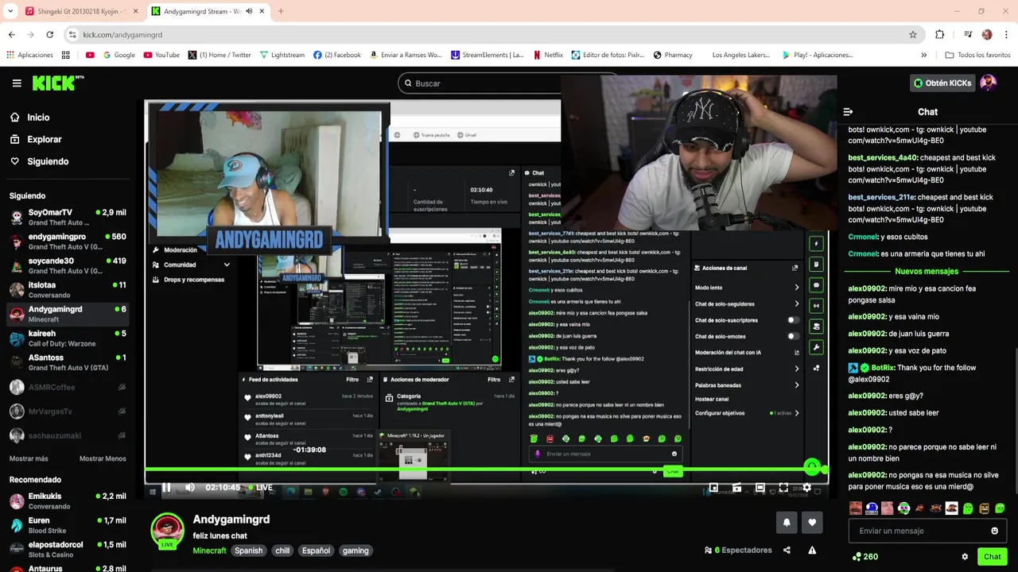
Task: Toggle follow heart for Andygamingrd
Action: click(812, 522)
